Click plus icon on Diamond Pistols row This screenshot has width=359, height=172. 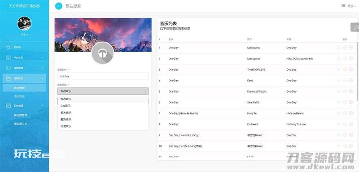click(345, 91)
